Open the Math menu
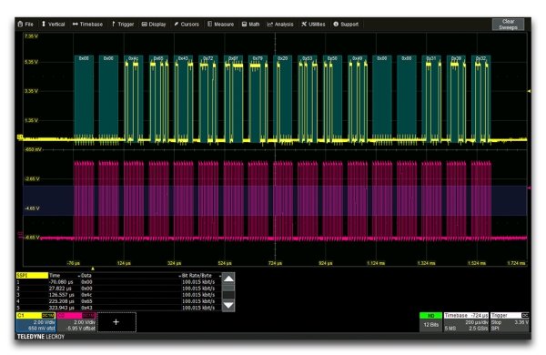This screenshot has height=355, width=546. pos(251,24)
